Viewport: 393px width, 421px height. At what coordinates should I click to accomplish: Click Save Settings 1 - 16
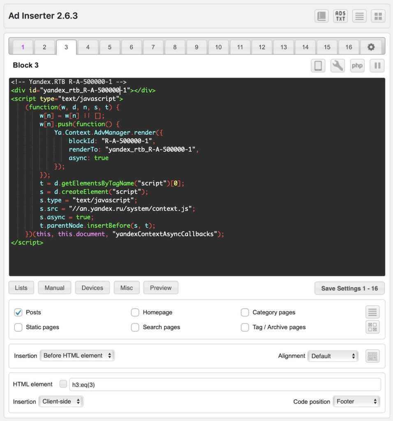349,288
